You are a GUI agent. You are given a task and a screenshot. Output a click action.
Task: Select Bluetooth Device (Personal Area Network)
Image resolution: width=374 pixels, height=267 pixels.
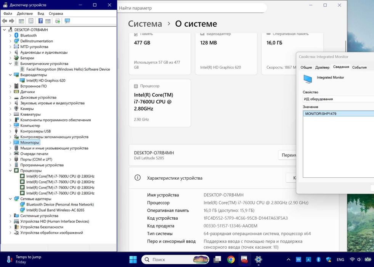60,204
